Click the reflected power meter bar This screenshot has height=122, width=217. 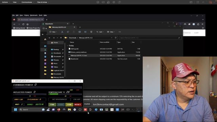click(29, 94)
